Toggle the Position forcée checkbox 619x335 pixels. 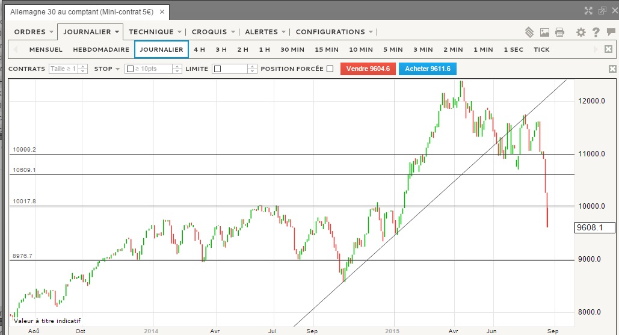point(330,69)
